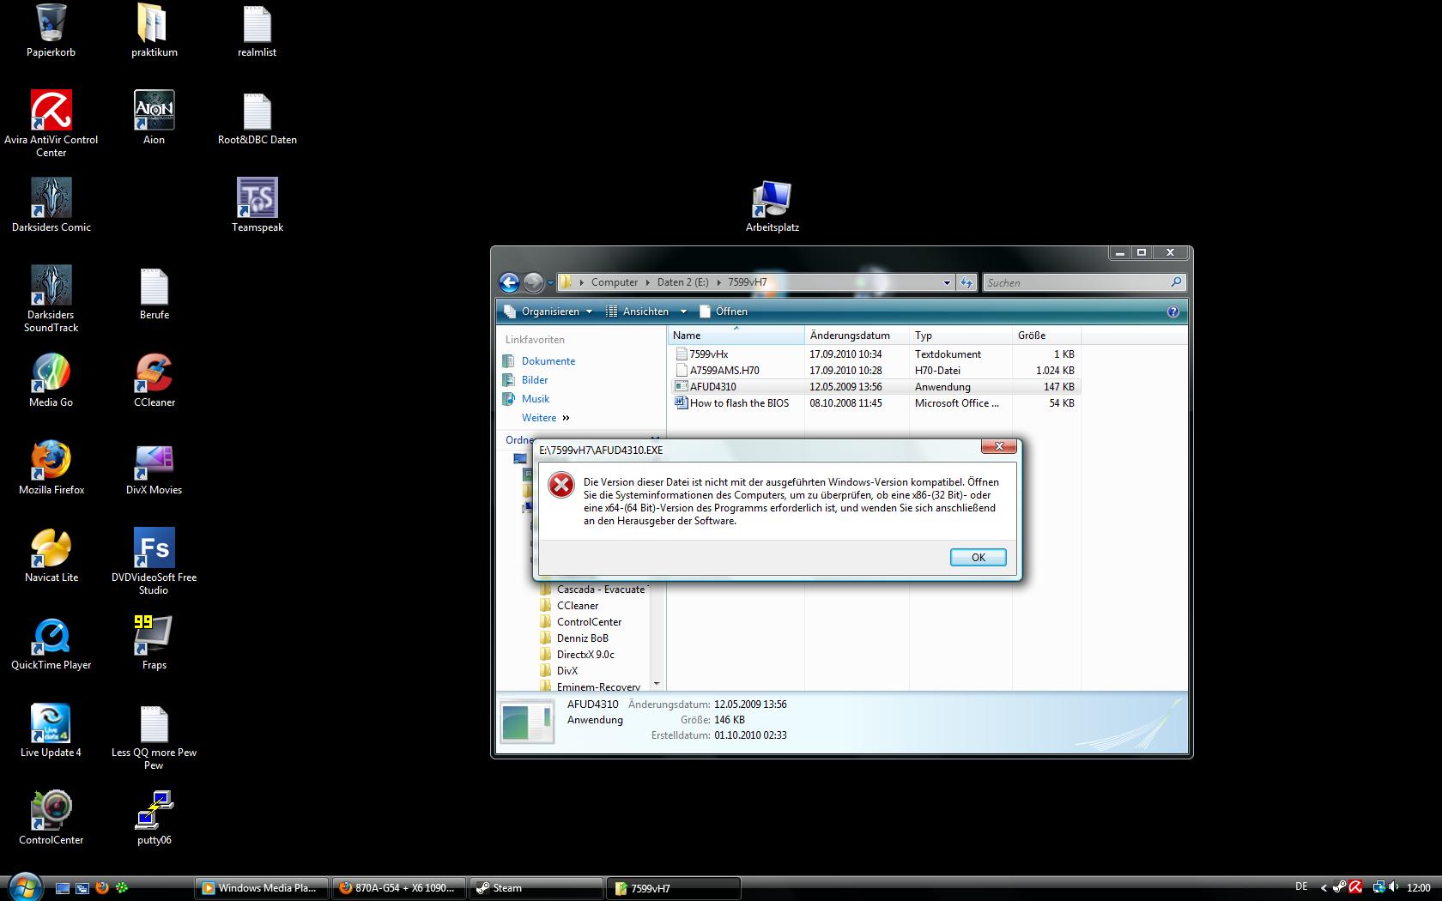Click DE language bar indicator
1442x901 pixels.
1301,886
